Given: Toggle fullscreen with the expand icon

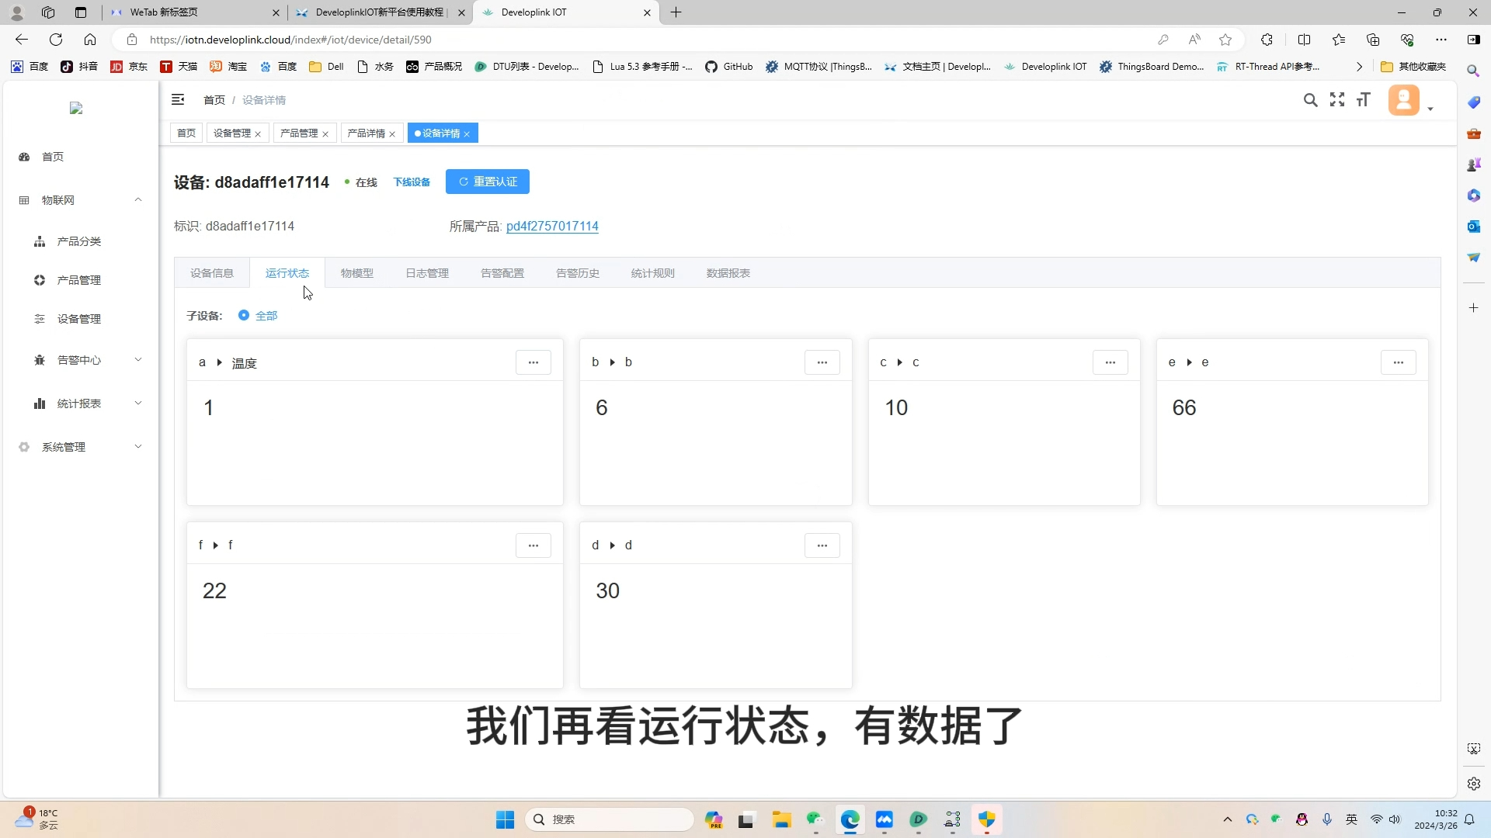Looking at the screenshot, I should coord(1337,99).
